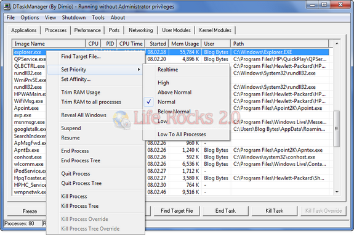Click the DTaskManager title bar icon
354x235 pixels.
point(7,7)
